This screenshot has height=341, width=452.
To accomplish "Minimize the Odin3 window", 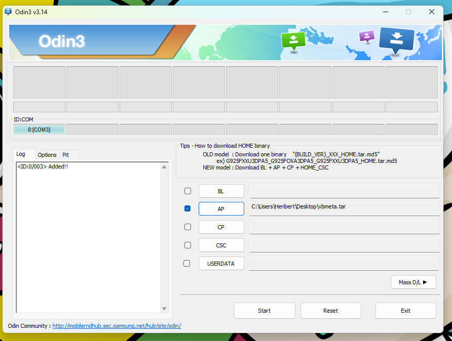I will click(x=386, y=12).
